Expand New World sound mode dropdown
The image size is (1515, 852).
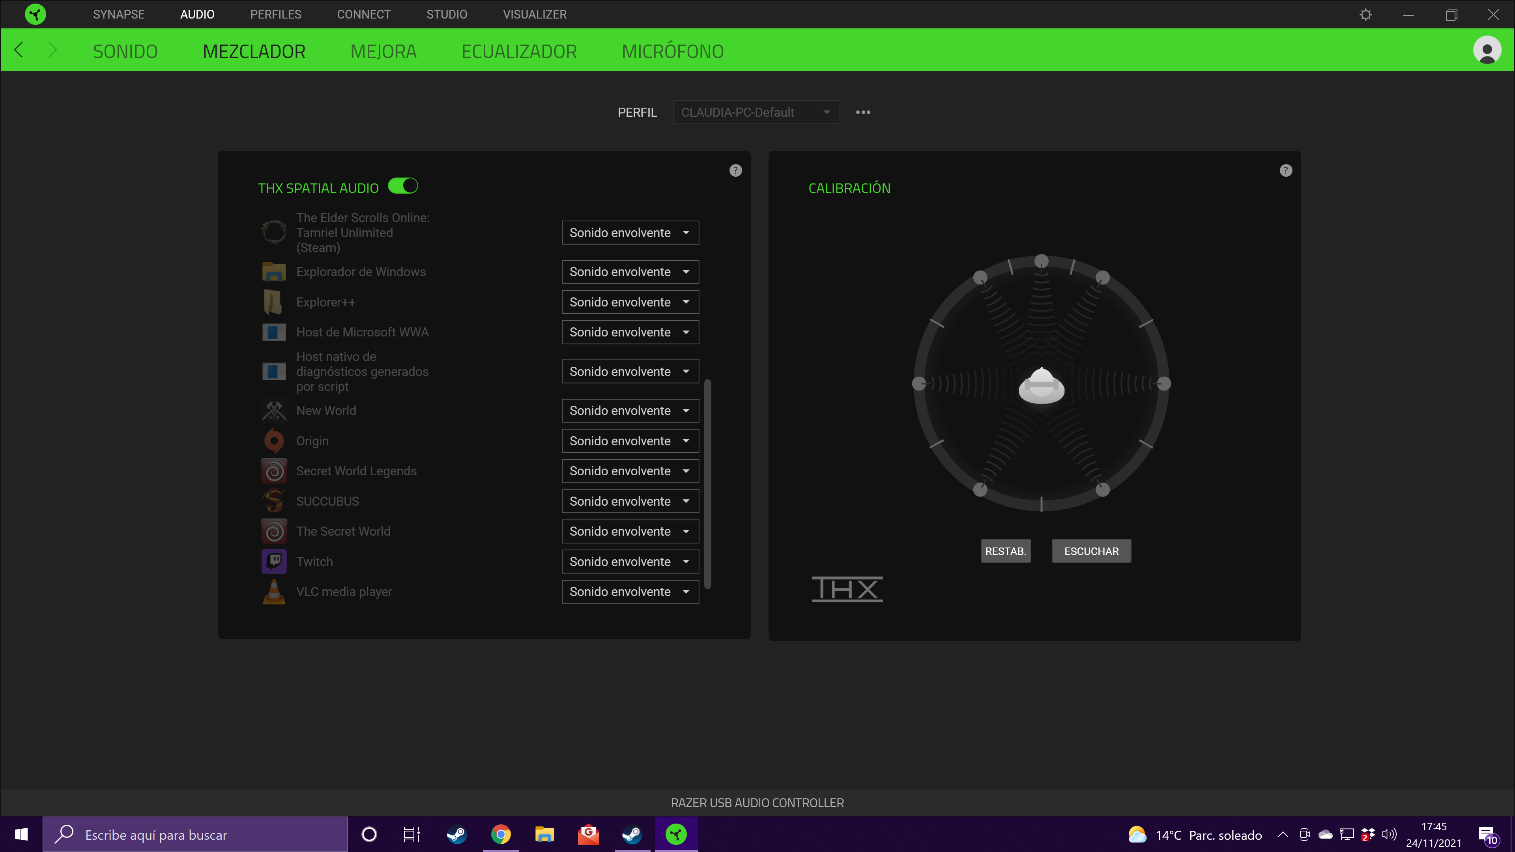630,410
